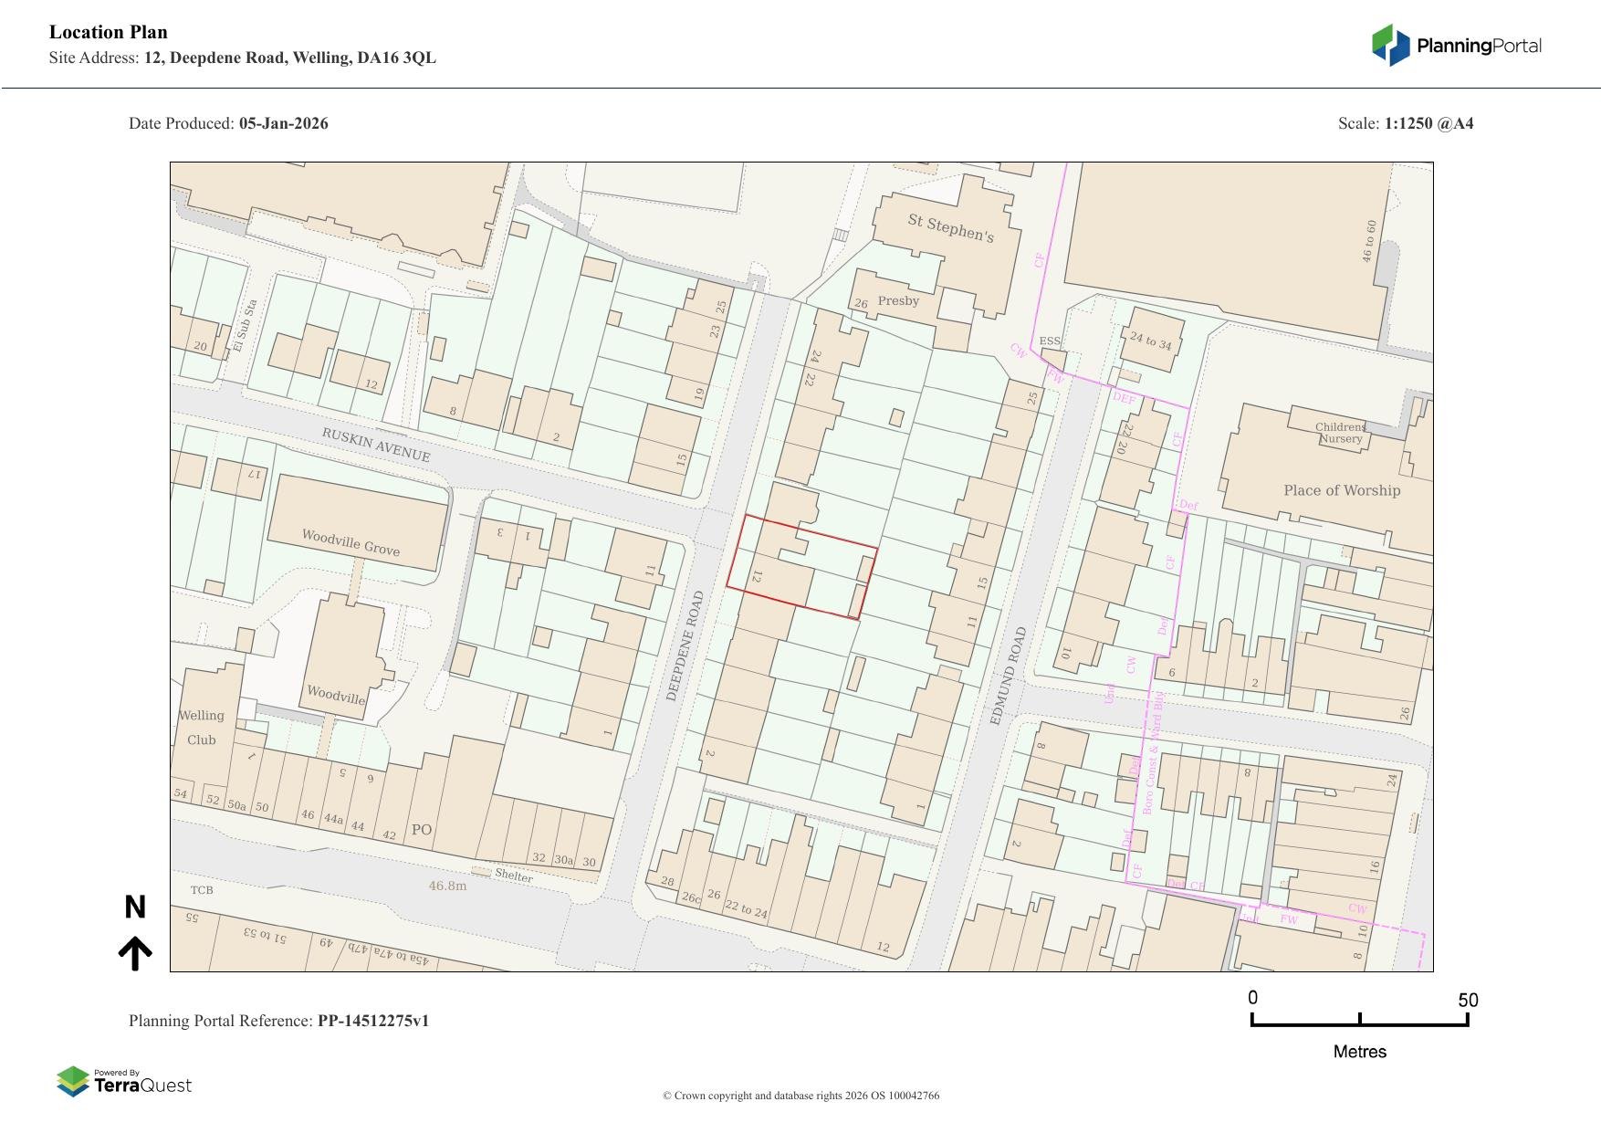The image size is (1601, 1133).
Task: Click the PlanningPortal logo icon
Action: click(x=1390, y=45)
